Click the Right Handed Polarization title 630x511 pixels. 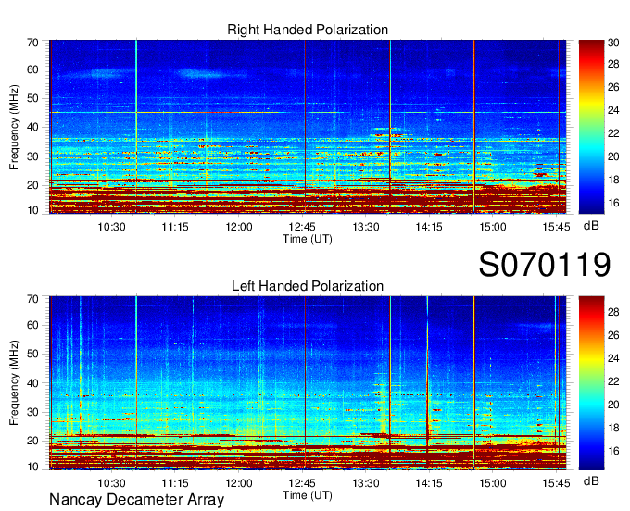pyautogui.click(x=308, y=30)
